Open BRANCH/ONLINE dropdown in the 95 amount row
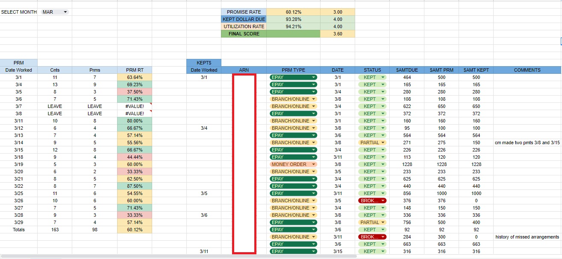 [x=293, y=128]
